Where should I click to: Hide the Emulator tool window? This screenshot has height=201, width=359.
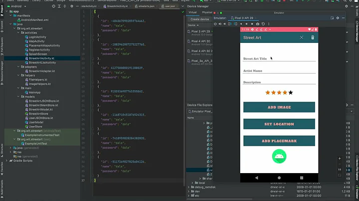[343, 18]
